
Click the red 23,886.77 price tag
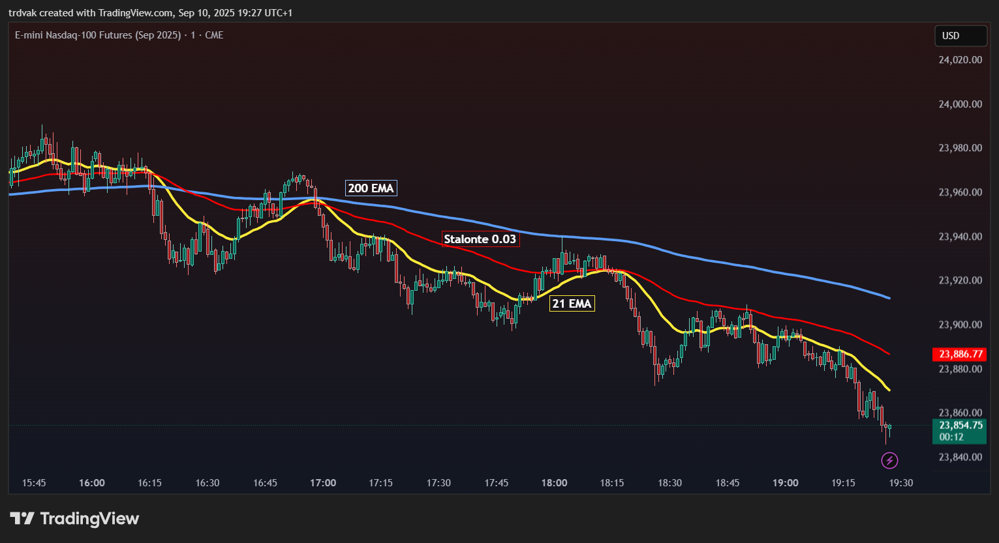[x=959, y=354]
